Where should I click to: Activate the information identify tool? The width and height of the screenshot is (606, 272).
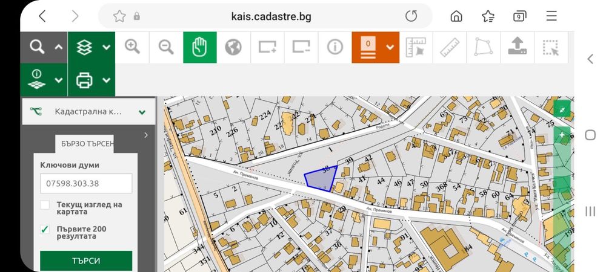coord(335,47)
